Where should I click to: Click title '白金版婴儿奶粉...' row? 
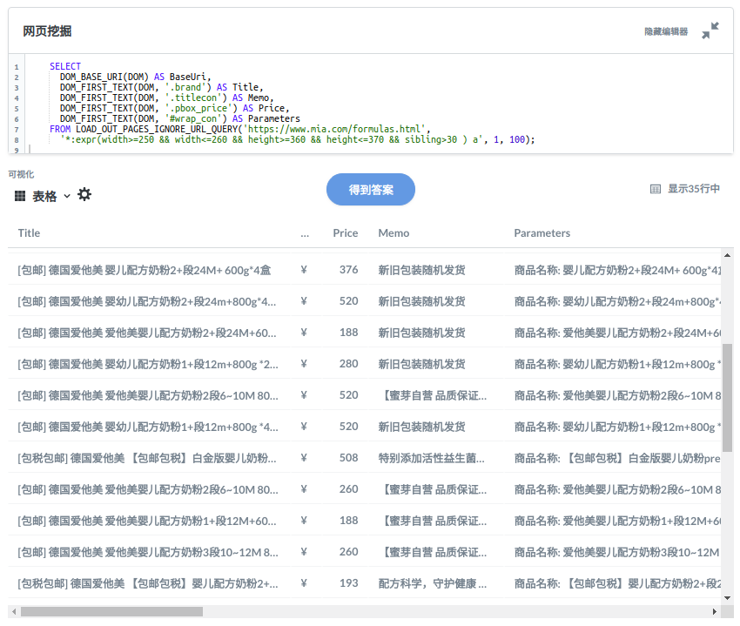pos(147,458)
